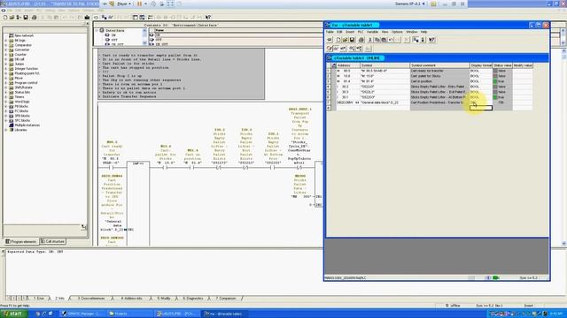Select Multiple instances item in tree
567x318 pixels.
(27, 125)
